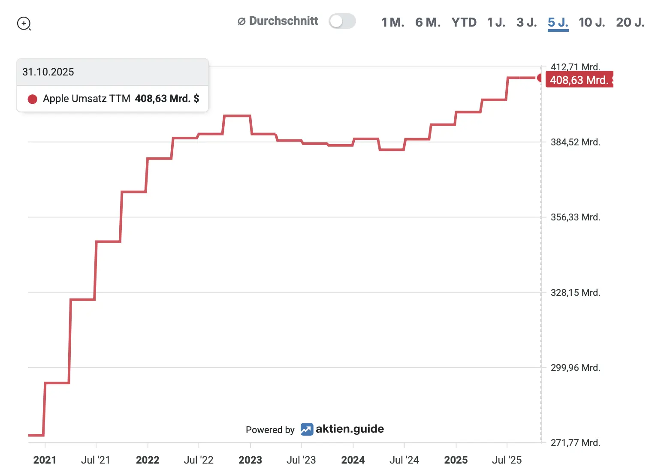The image size is (658, 476).
Task: Click the red data point at chart end
Action: point(540,78)
